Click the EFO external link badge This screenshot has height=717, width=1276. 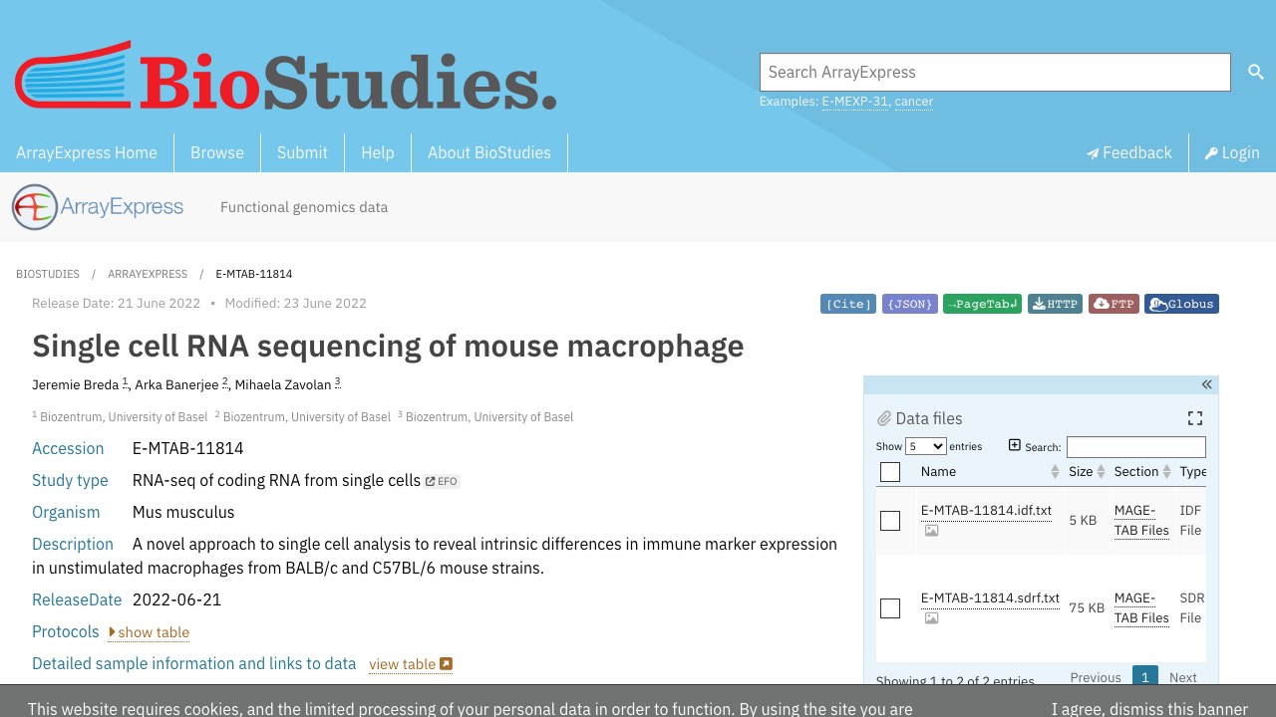tap(442, 481)
